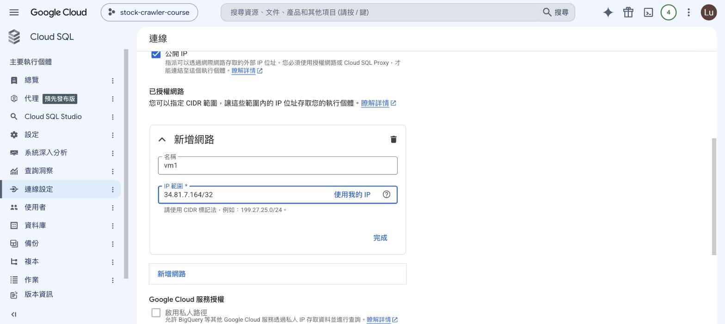Show help for IP range field
The height and width of the screenshot is (324, 725).
[x=387, y=194]
